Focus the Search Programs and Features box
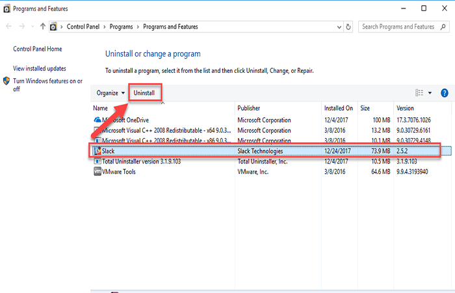 point(404,27)
